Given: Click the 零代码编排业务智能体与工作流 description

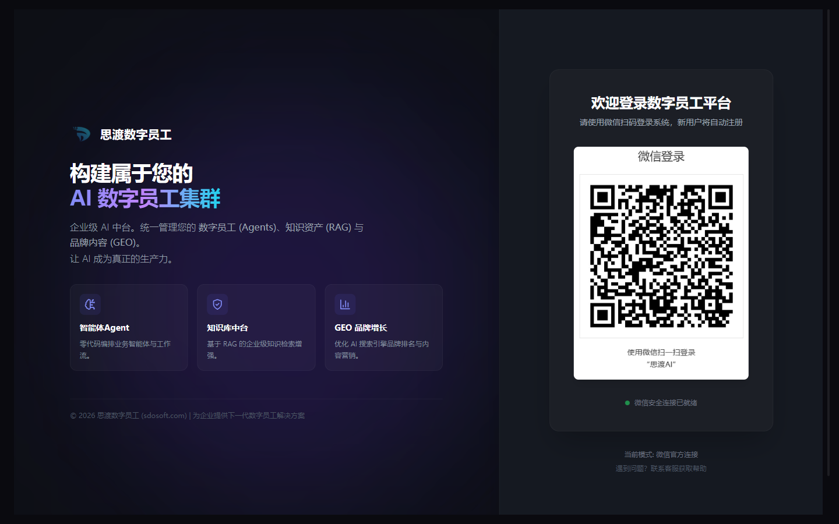Looking at the screenshot, I should (x=125, y=349).
